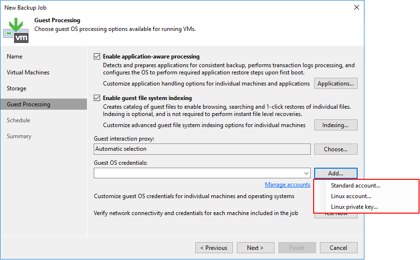Click the backup job VM wizard icon
The width and height of the screenshot is (420, 260).
(16, 30)
